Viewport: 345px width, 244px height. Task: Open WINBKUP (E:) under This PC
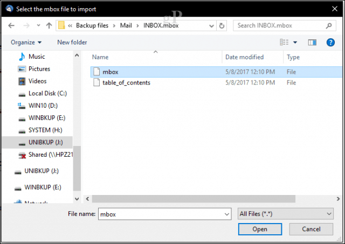[x=47, y=118]
